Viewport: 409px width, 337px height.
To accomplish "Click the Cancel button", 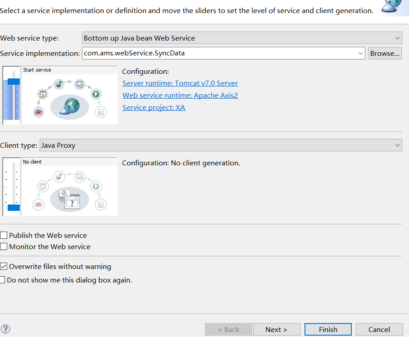I will (x=379, y=329).
